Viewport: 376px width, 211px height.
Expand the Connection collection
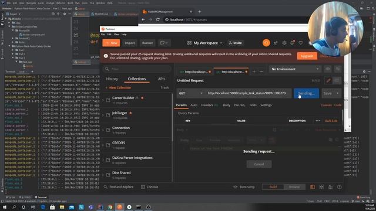tap(103, 130)
